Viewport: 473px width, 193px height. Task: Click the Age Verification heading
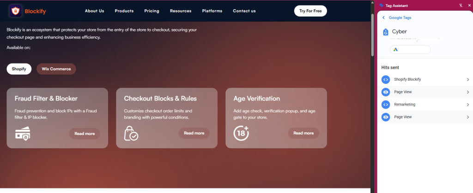[257, 98]
